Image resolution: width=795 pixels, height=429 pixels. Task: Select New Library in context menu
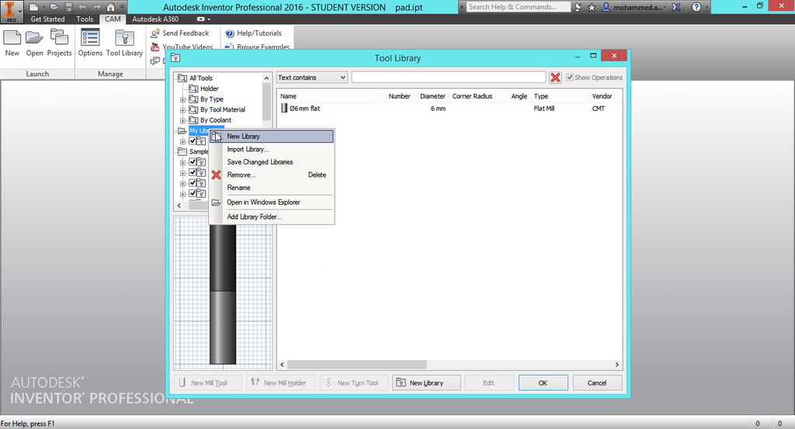click(272, 137)
